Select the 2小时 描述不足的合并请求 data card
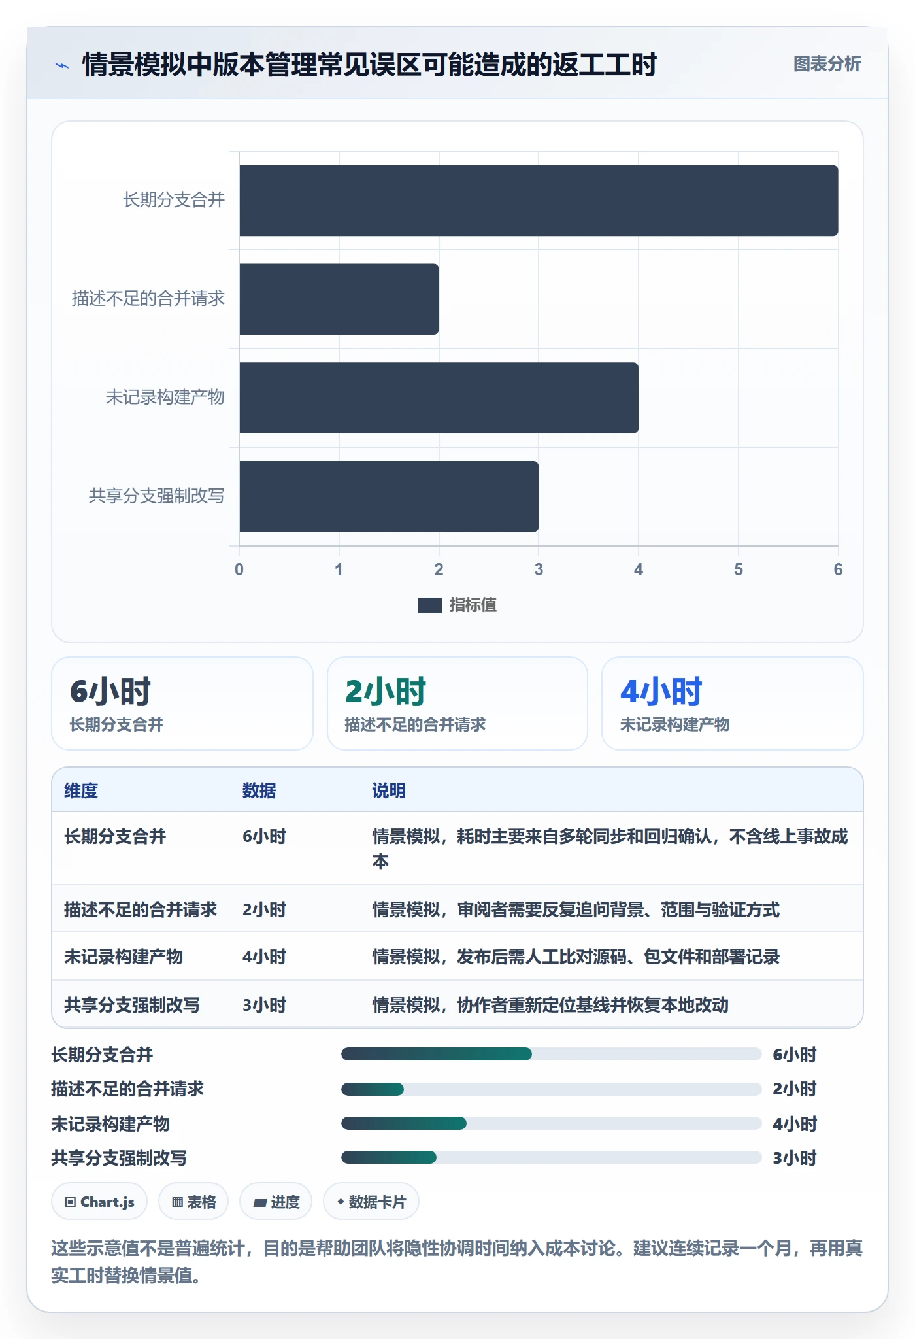 click(457, 703)
